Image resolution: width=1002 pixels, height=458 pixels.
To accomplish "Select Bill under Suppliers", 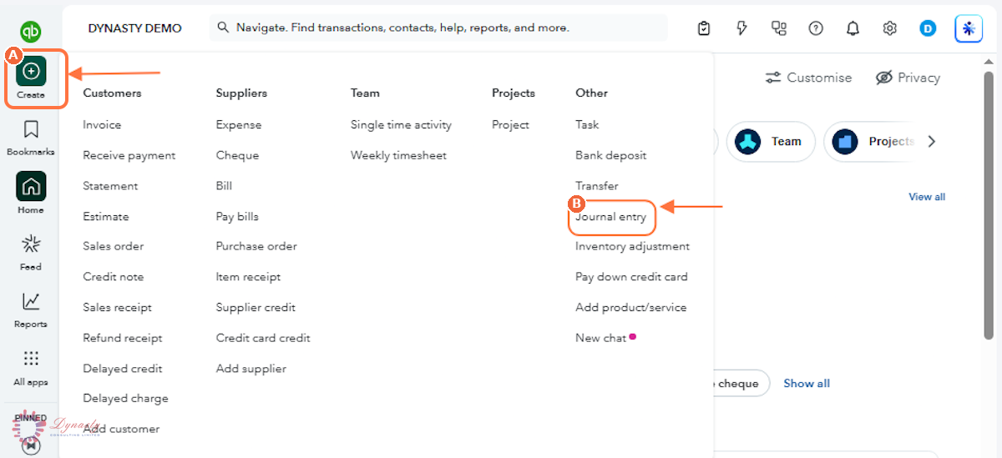I will click(x=224, y=186).
